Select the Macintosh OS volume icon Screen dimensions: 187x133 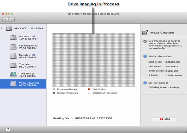tap(13, 38)
